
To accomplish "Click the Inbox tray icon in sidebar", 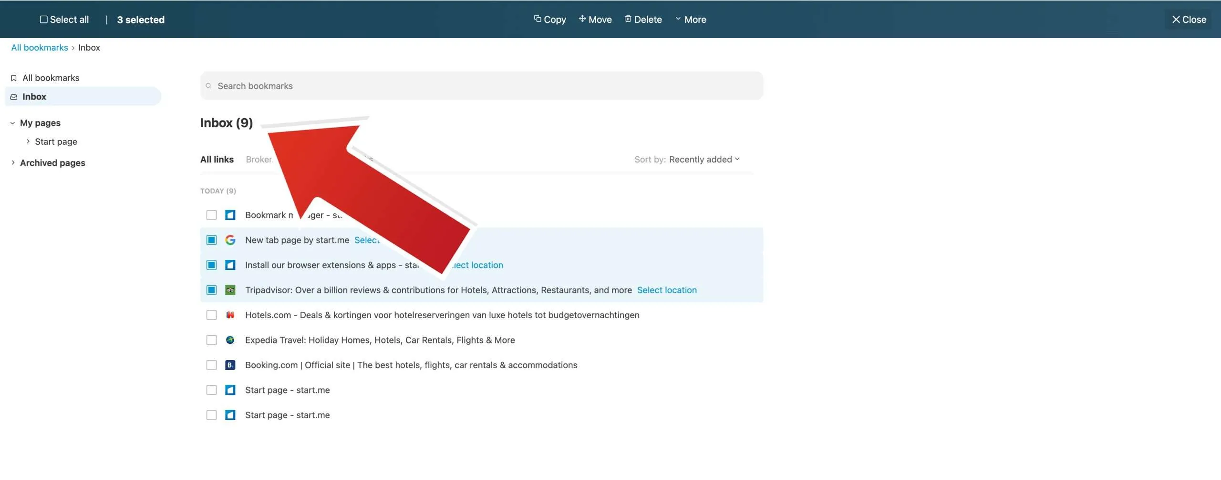I will pyautogui.click(x=13, y=96).
